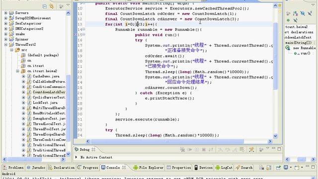Image resolution: width=318 pixels, height=179 pixels.
Task: Open ThreadPoolTest file
Action: pyautogui.click(x=49, y=129)
